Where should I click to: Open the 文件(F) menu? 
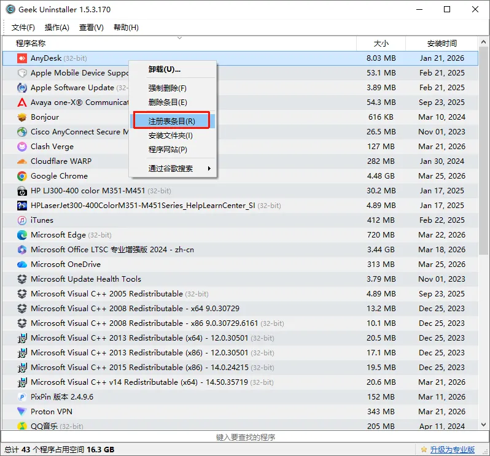click(23, 28)
